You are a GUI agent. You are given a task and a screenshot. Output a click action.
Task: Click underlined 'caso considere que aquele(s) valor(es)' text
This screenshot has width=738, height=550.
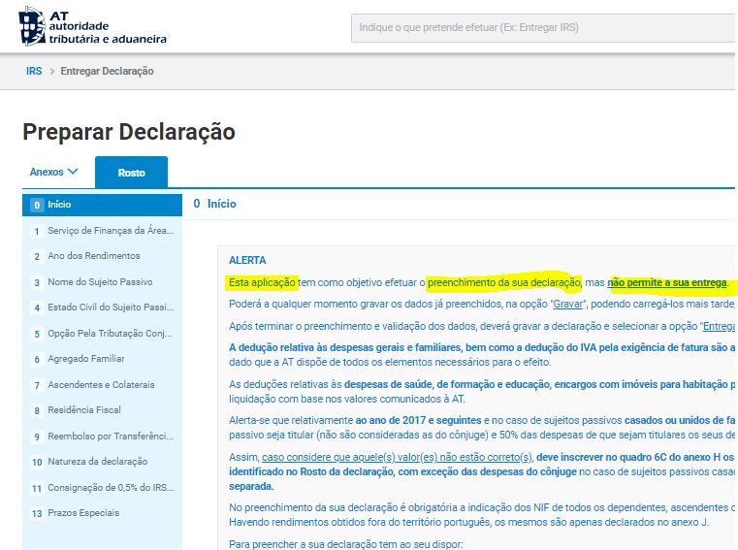(x=398, y=457)
